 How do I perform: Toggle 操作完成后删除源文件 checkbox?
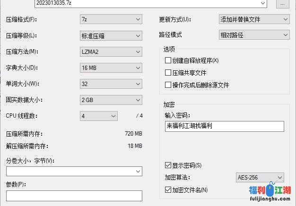pyautogui.click(x=168, y=85)
